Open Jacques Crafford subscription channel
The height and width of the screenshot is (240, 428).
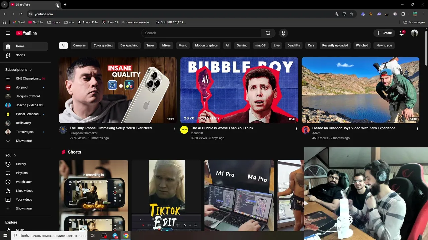(25, 96)
